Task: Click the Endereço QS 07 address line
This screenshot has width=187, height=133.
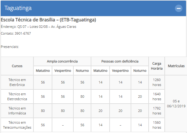Action: click(38, 27)
